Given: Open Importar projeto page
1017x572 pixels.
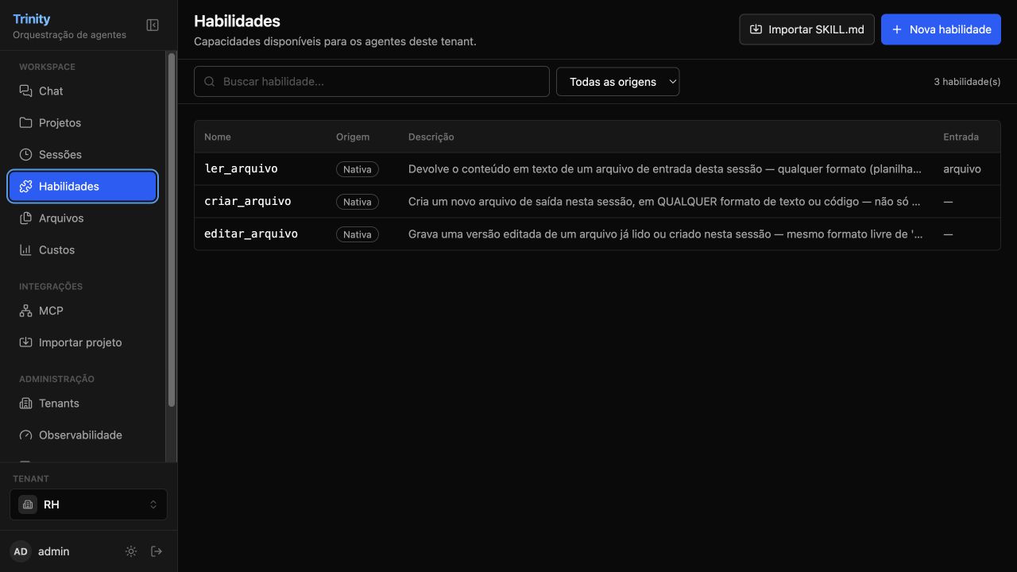Looking at the screenshot, I should pyautogui.click(x=83, y=342).
